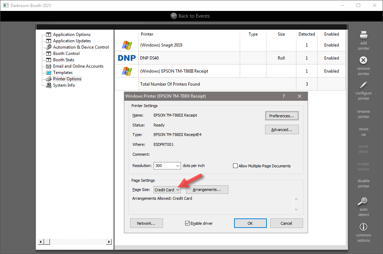Click arrangements list scroll up arrow
The image size is (383, 254).
pos(296,199)
